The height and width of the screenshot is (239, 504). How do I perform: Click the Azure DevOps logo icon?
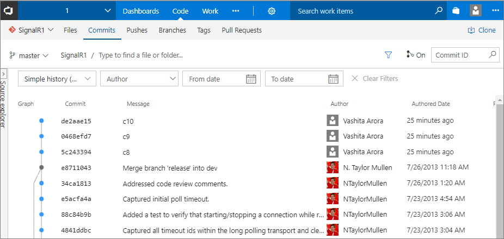click(9, 10)
